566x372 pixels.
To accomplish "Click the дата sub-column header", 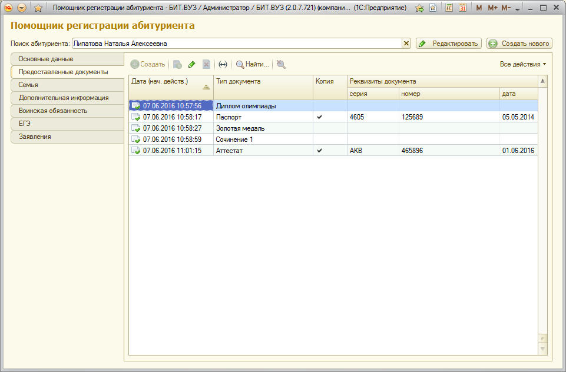I will (x=519, y=94).
